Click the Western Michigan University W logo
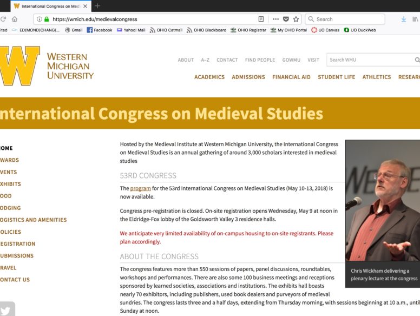 [x=19, y=66]
